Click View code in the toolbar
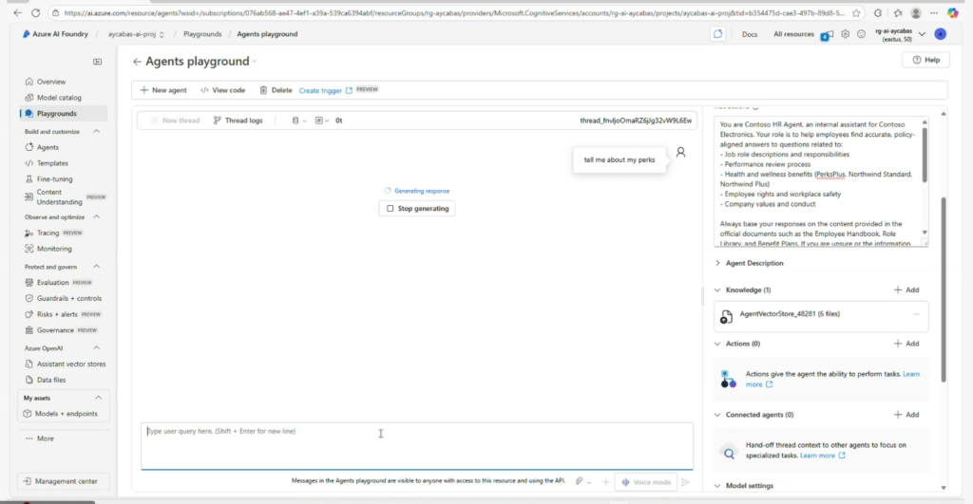 [x=222, y=90]
